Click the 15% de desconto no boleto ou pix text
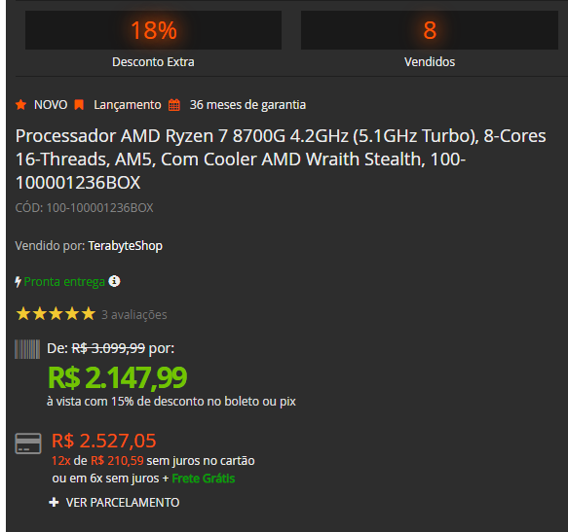The width and height of the screenshot is (568, 532). tap(204, 402)
